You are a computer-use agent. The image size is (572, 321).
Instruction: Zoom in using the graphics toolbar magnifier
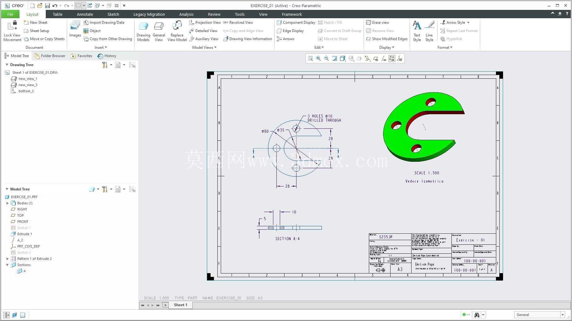click(318, 59)
